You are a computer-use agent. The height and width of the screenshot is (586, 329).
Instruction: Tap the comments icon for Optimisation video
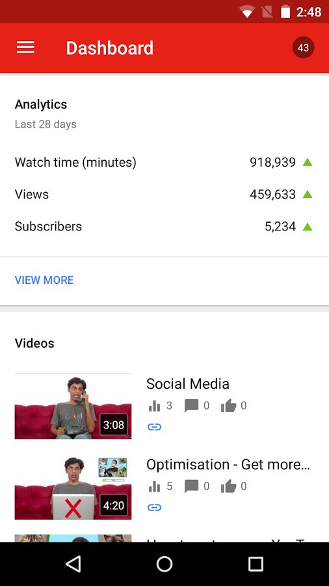click(x=191, y=486)
